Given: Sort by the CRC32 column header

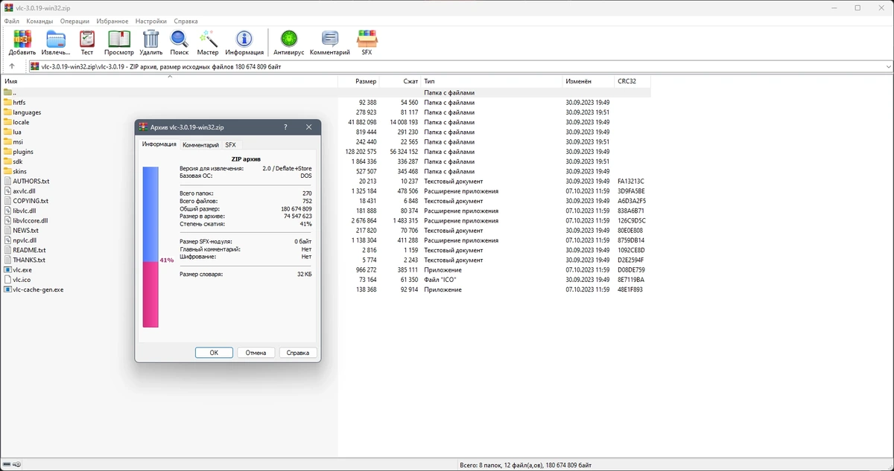Looking at the screenshot, I should pos(633,81).
